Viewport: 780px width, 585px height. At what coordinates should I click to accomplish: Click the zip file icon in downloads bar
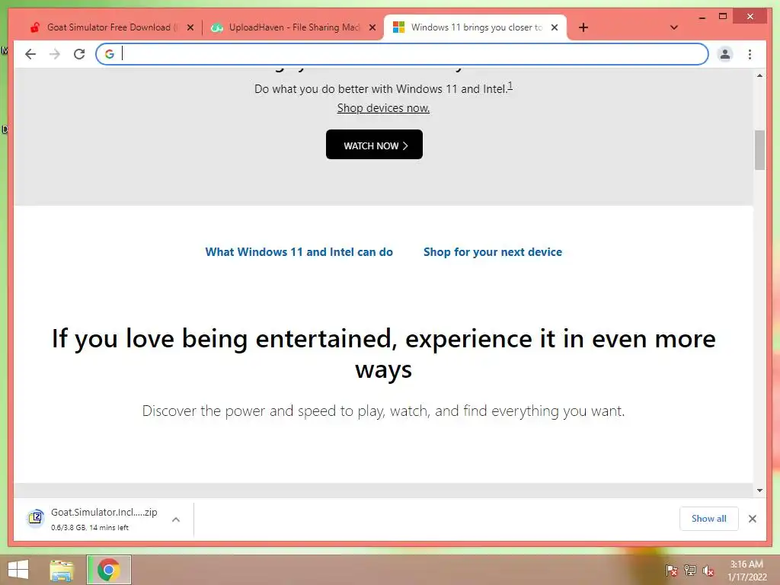35,518
